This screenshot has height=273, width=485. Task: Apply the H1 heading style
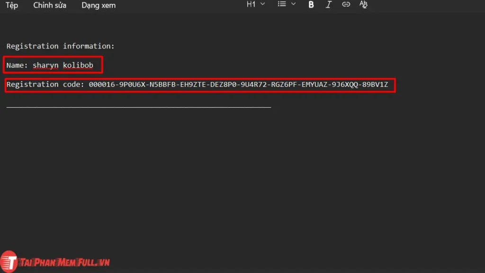pyautogui.click(x=250, y=5)
